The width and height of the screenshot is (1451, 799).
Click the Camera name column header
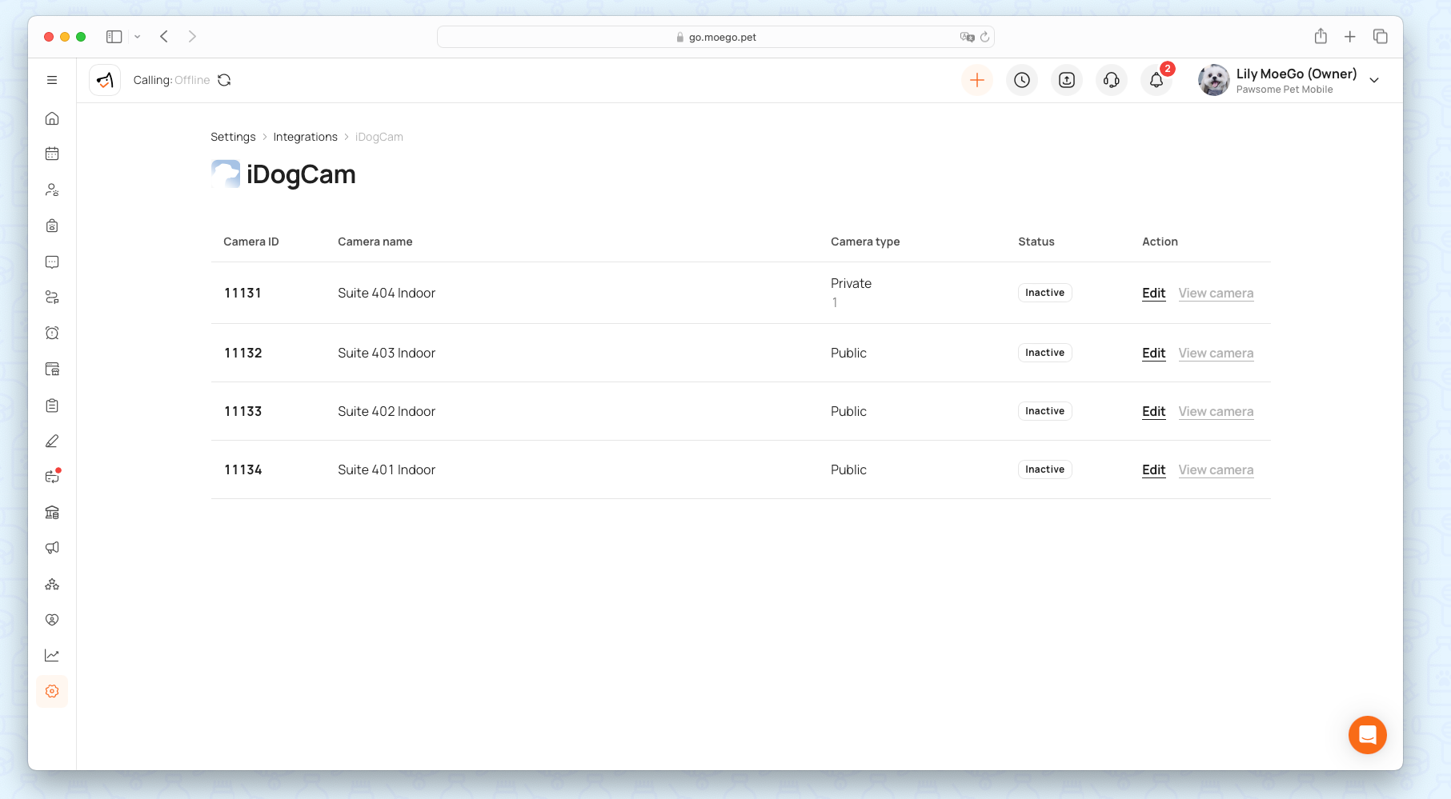click(x=375, y=242)
